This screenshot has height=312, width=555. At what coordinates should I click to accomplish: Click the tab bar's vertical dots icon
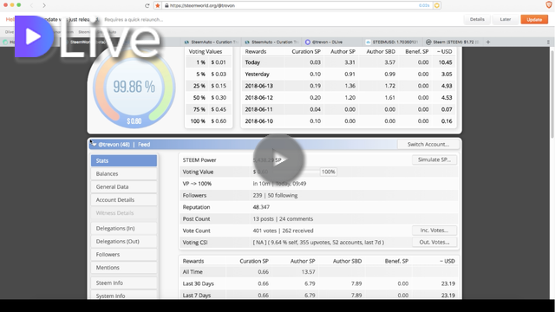tap(548, 42)
